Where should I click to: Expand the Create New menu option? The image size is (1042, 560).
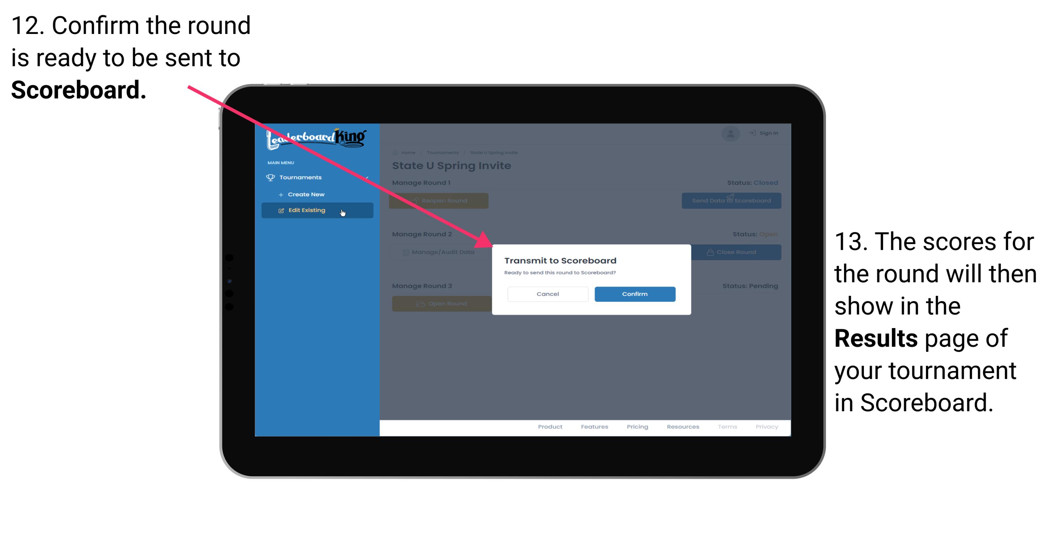(x=306, y=194)
